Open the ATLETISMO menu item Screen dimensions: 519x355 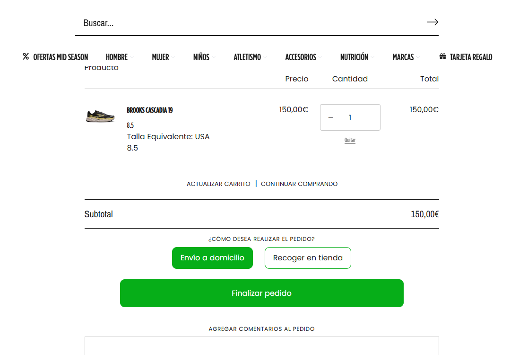click(247, 57)
